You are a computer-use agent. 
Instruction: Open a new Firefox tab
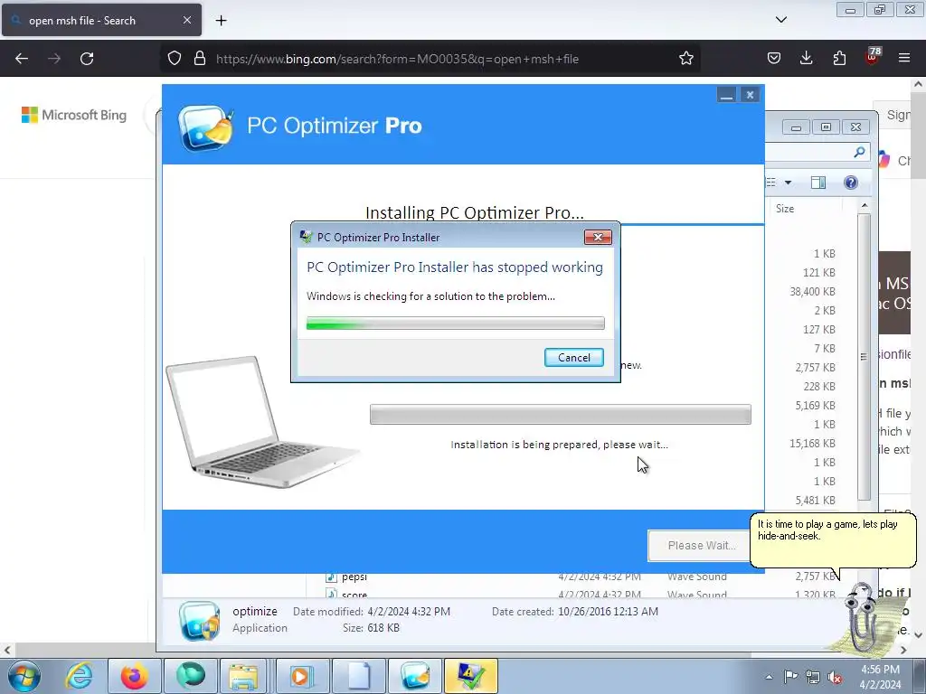(x=221, y=21)
